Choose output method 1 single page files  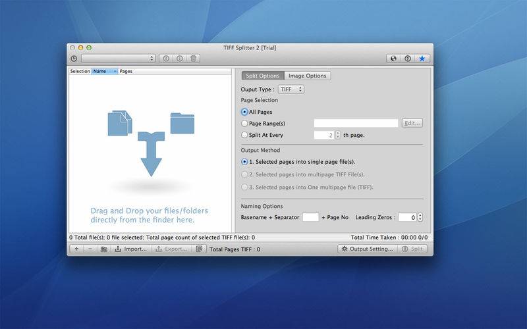pyautogui.click(x=244, y=162)
